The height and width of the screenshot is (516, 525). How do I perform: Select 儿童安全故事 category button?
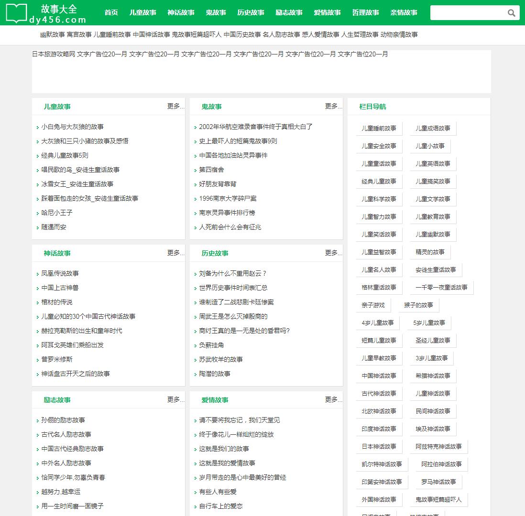(x=379, y=146)
